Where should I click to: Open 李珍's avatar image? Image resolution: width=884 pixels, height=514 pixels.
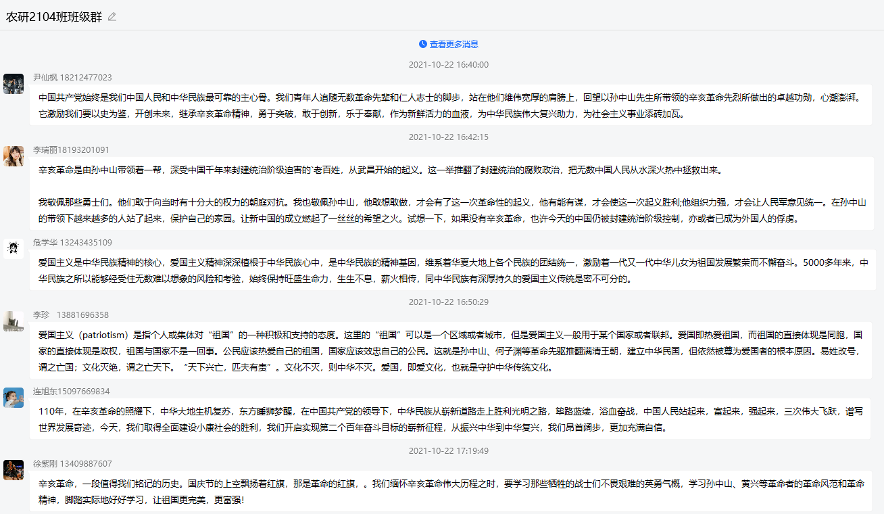click(x=14, y=321)
